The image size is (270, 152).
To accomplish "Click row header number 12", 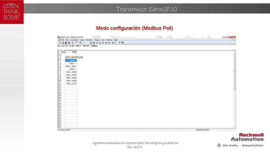I will point(60,86).
